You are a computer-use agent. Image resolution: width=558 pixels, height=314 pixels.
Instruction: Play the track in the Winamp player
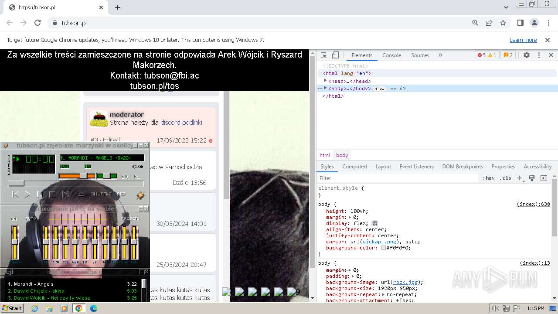point(28,195)
